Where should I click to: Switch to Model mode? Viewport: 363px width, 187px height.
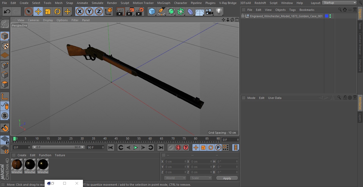[x=5, y=36]
